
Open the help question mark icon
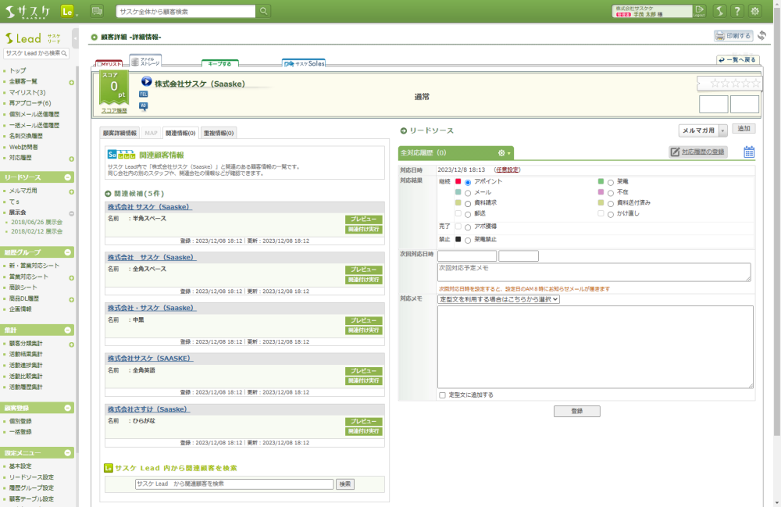(x=736, y=11)
